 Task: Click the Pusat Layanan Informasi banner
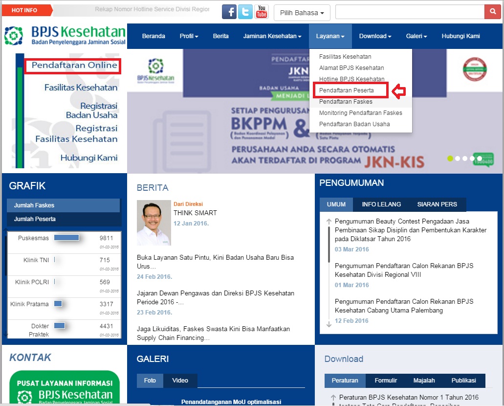pyautogui.click(x=65, y=387)
